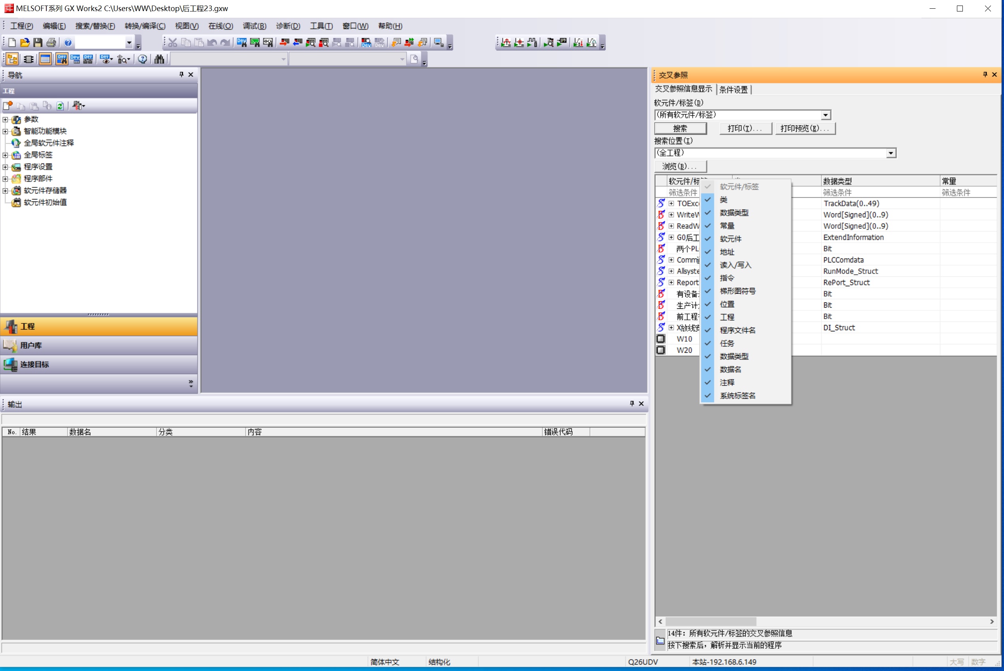The width and height of the screenshot is (1004, 671).
Task: Click the New project icon in toolbar
Action: click(12, 42)
